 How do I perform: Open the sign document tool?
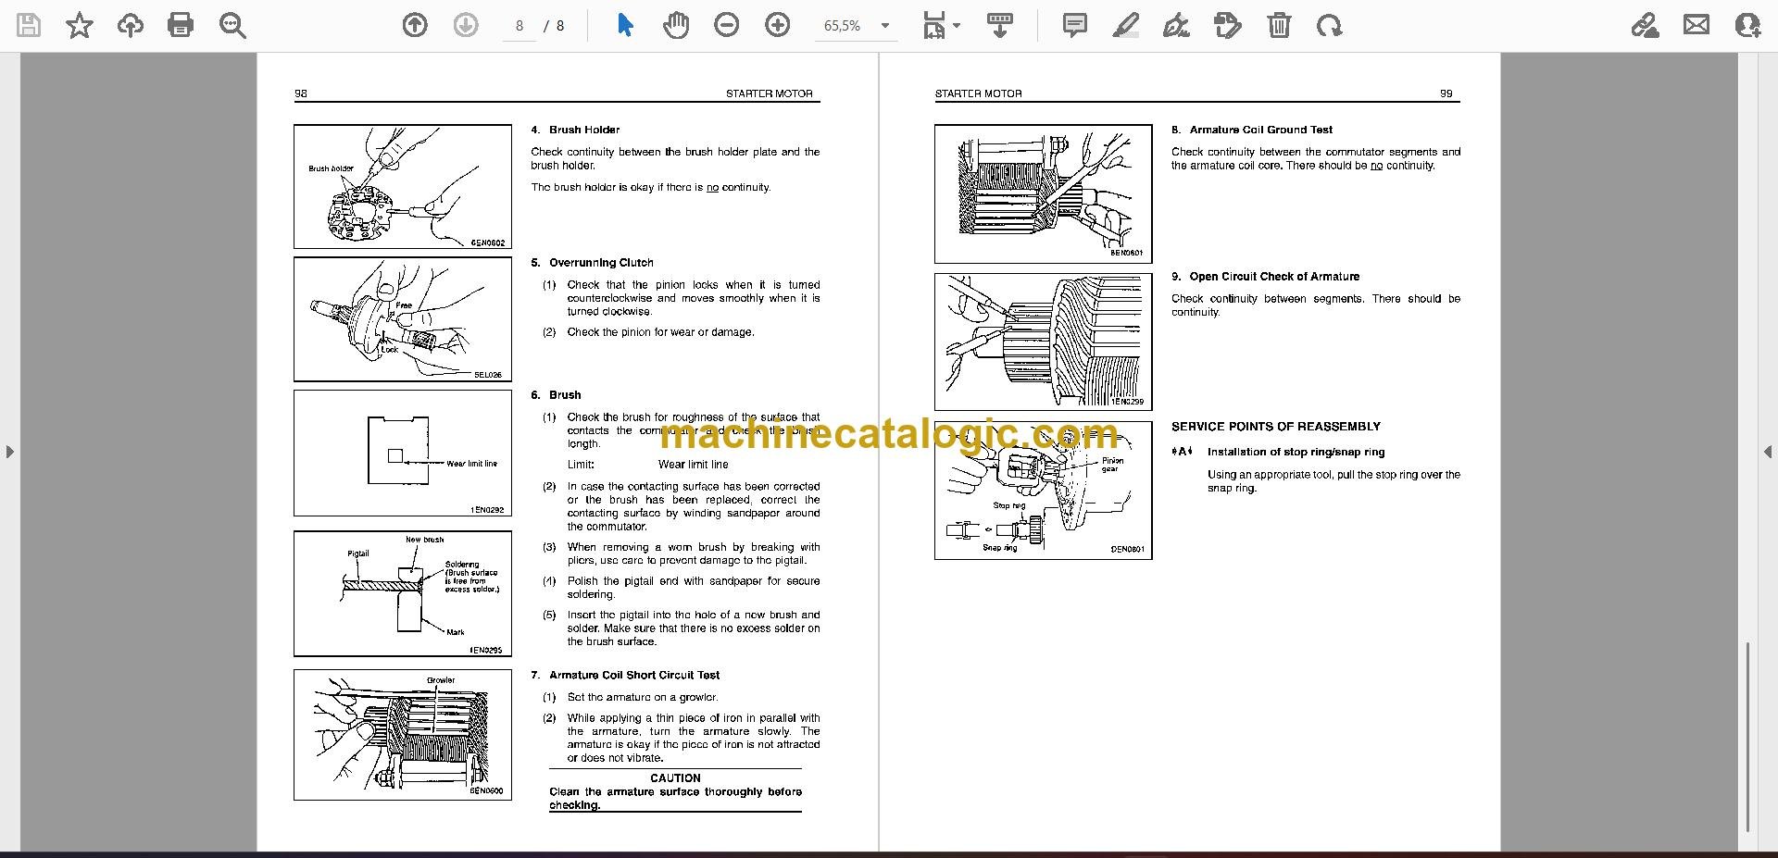(1176, 26)
